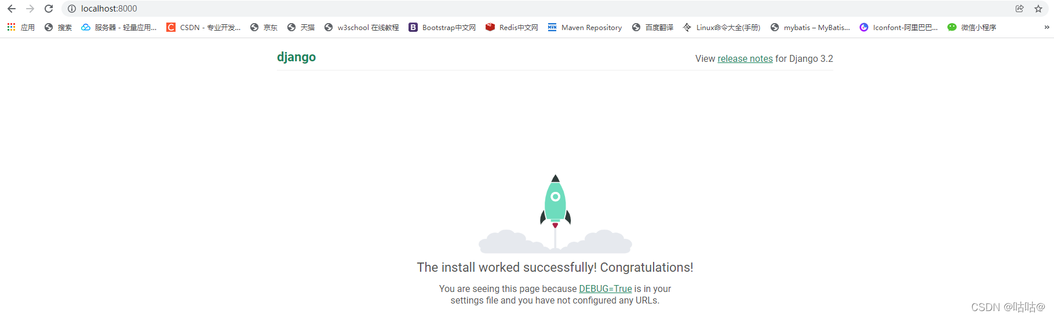Viewport: 1054px width, 318px height.
Task: Open the release notes link
Action: point(745,58)
